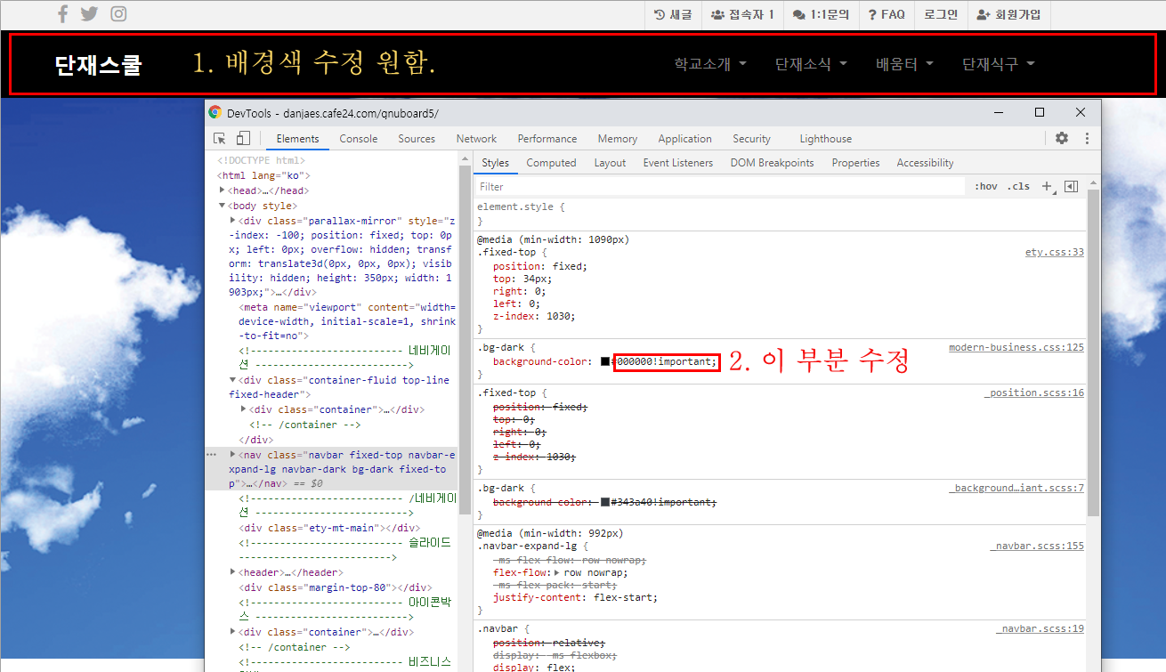
Task: Expand the div class container node under top-line
Action: coord(244,409)
